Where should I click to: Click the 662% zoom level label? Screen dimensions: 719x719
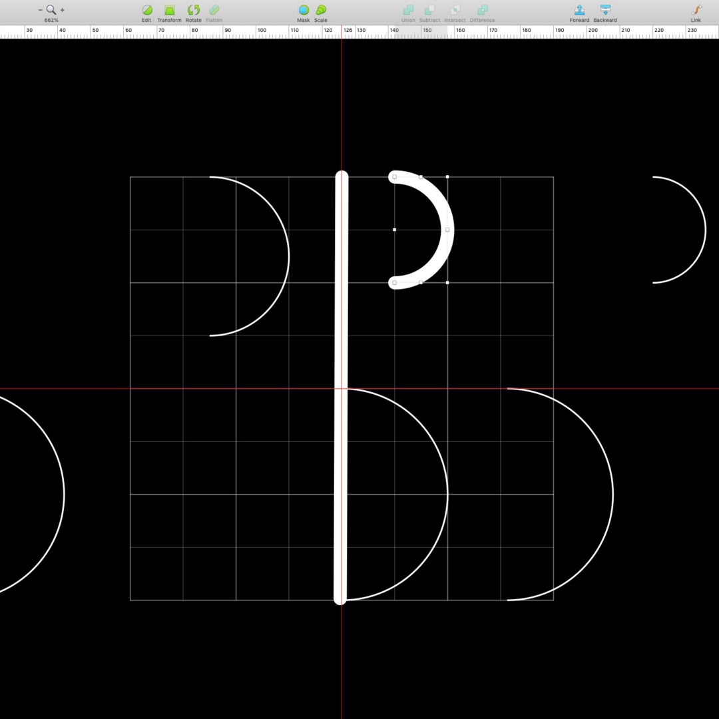(51, 20)
